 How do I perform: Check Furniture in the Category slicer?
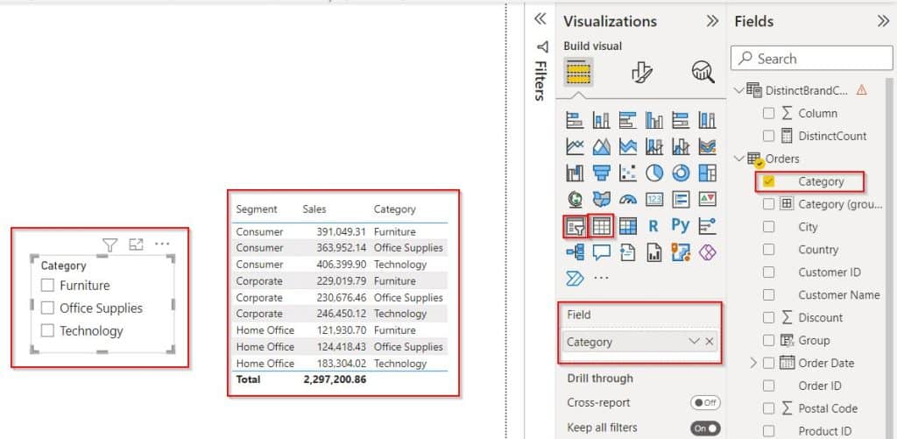pos(47,285)
